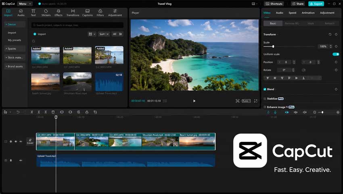Zoom in the timeline with plus icon
The width and height of the screenshot is (343, 194).
coord(338,112)
